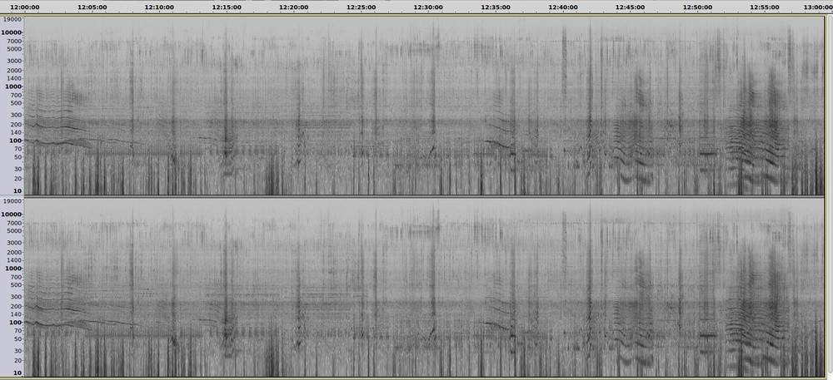Go to 12:55:00 on the time ruler

click(765, 7)
